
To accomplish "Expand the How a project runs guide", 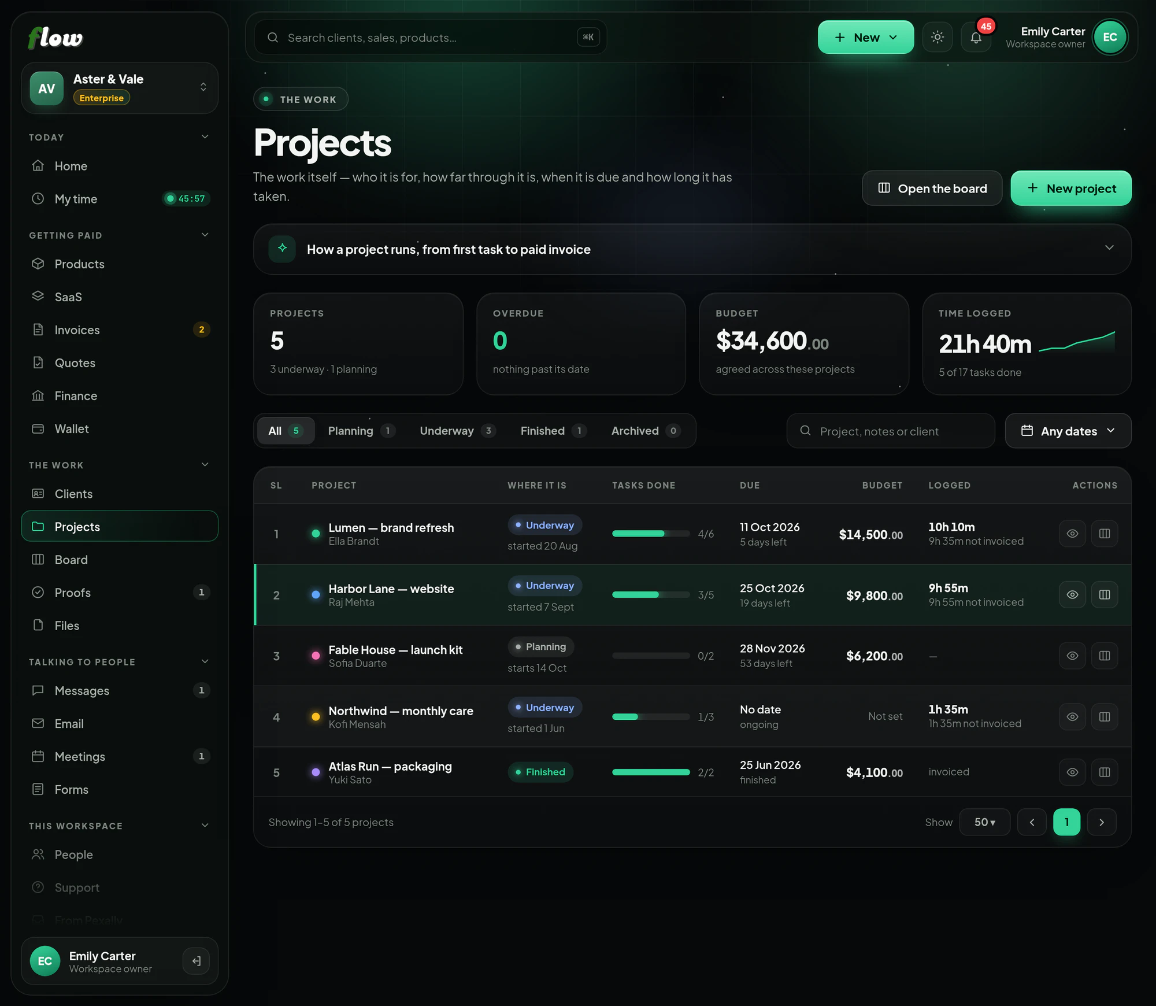I will coord(692,249).
